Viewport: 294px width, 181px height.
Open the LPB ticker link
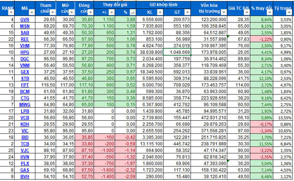click(25, 111)
